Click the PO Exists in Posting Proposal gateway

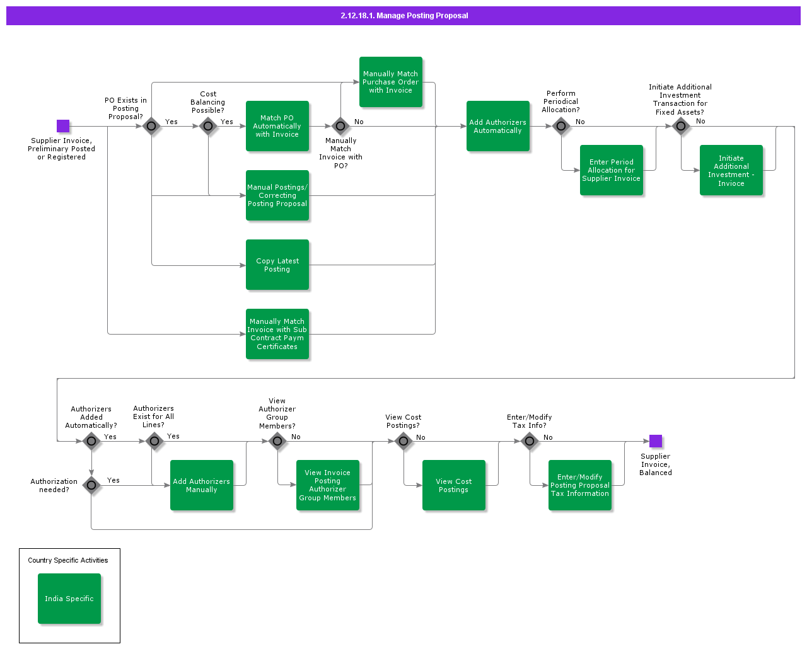(151, 126)
